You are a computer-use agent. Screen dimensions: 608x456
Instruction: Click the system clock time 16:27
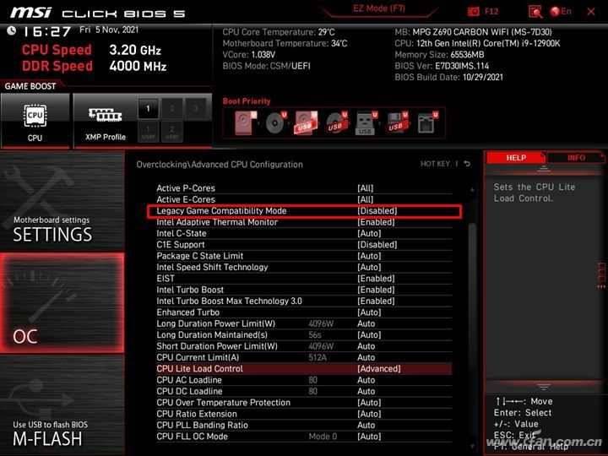click(47, 31)
